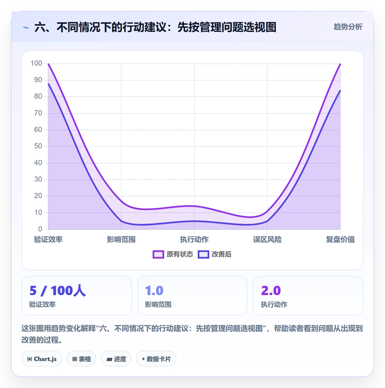Click the square icon in the Chart.js chip
This screenshot has height=388, width=385.
pos(30,359)
